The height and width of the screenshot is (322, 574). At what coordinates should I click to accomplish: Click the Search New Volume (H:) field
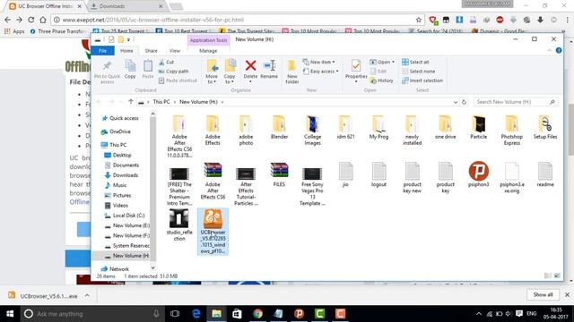tap(516, 102)
